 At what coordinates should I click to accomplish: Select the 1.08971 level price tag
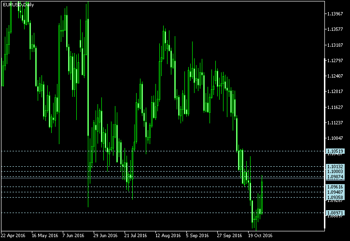[335, 213]
